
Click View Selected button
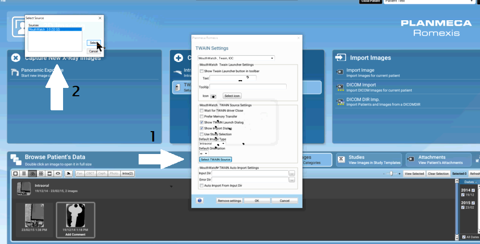(414, 174)
